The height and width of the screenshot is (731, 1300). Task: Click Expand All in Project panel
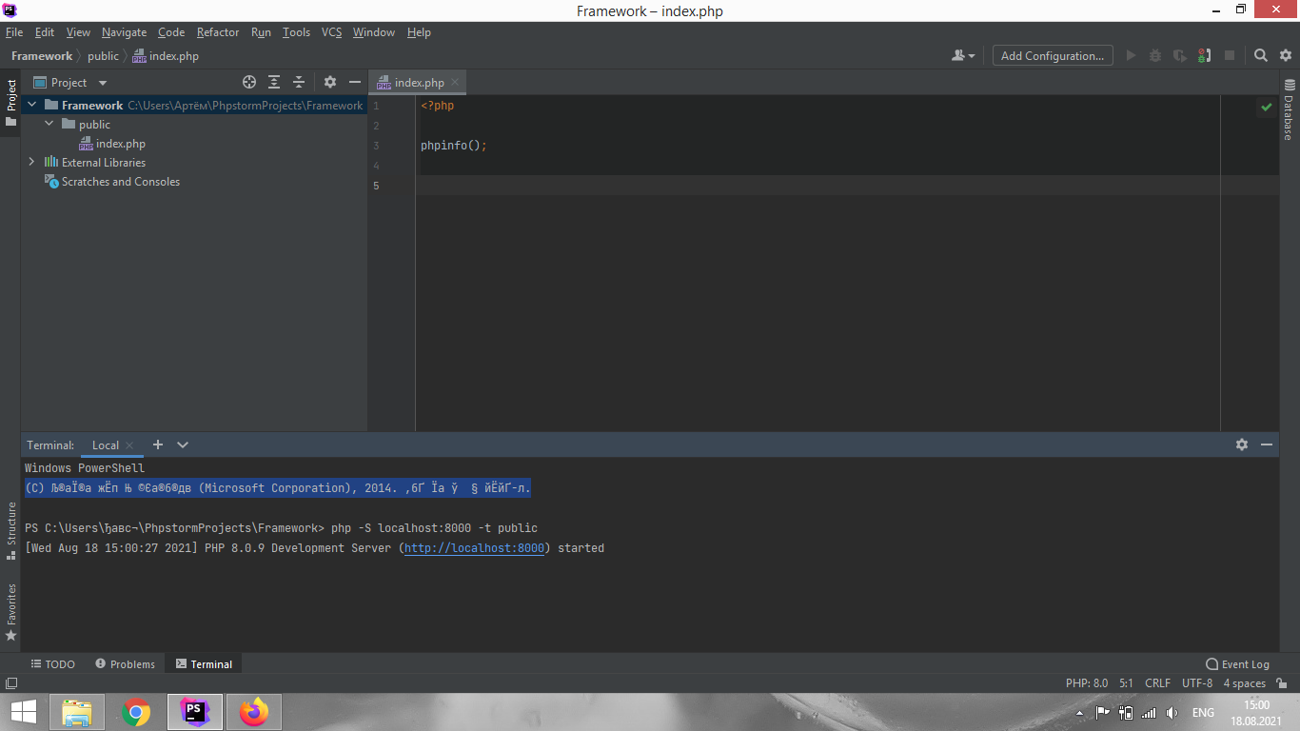click(x=274, y=83)
